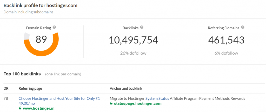Click the DR column header
Viewport: 266px width, 112px height.
(6, 89)
